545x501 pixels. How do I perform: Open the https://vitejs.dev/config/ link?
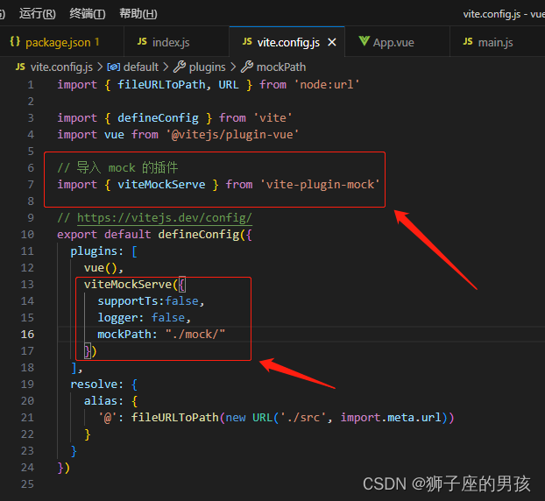[165, 218]
